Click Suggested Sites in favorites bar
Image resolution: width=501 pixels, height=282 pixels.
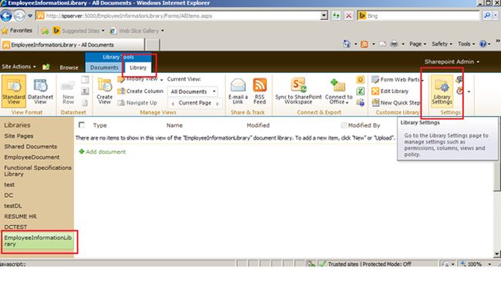click(x=79, y=31)
